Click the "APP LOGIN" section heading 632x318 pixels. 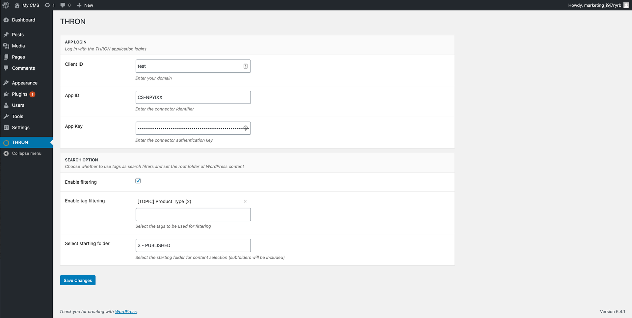tap(76, 42)
